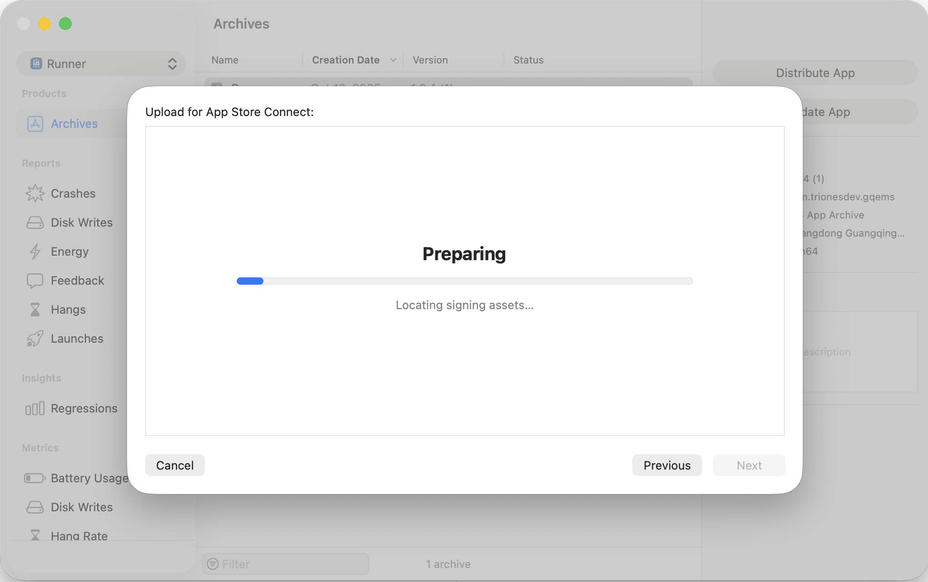Open the Feedback speech bubble icon
928x582 pixels.
[35, 281]
